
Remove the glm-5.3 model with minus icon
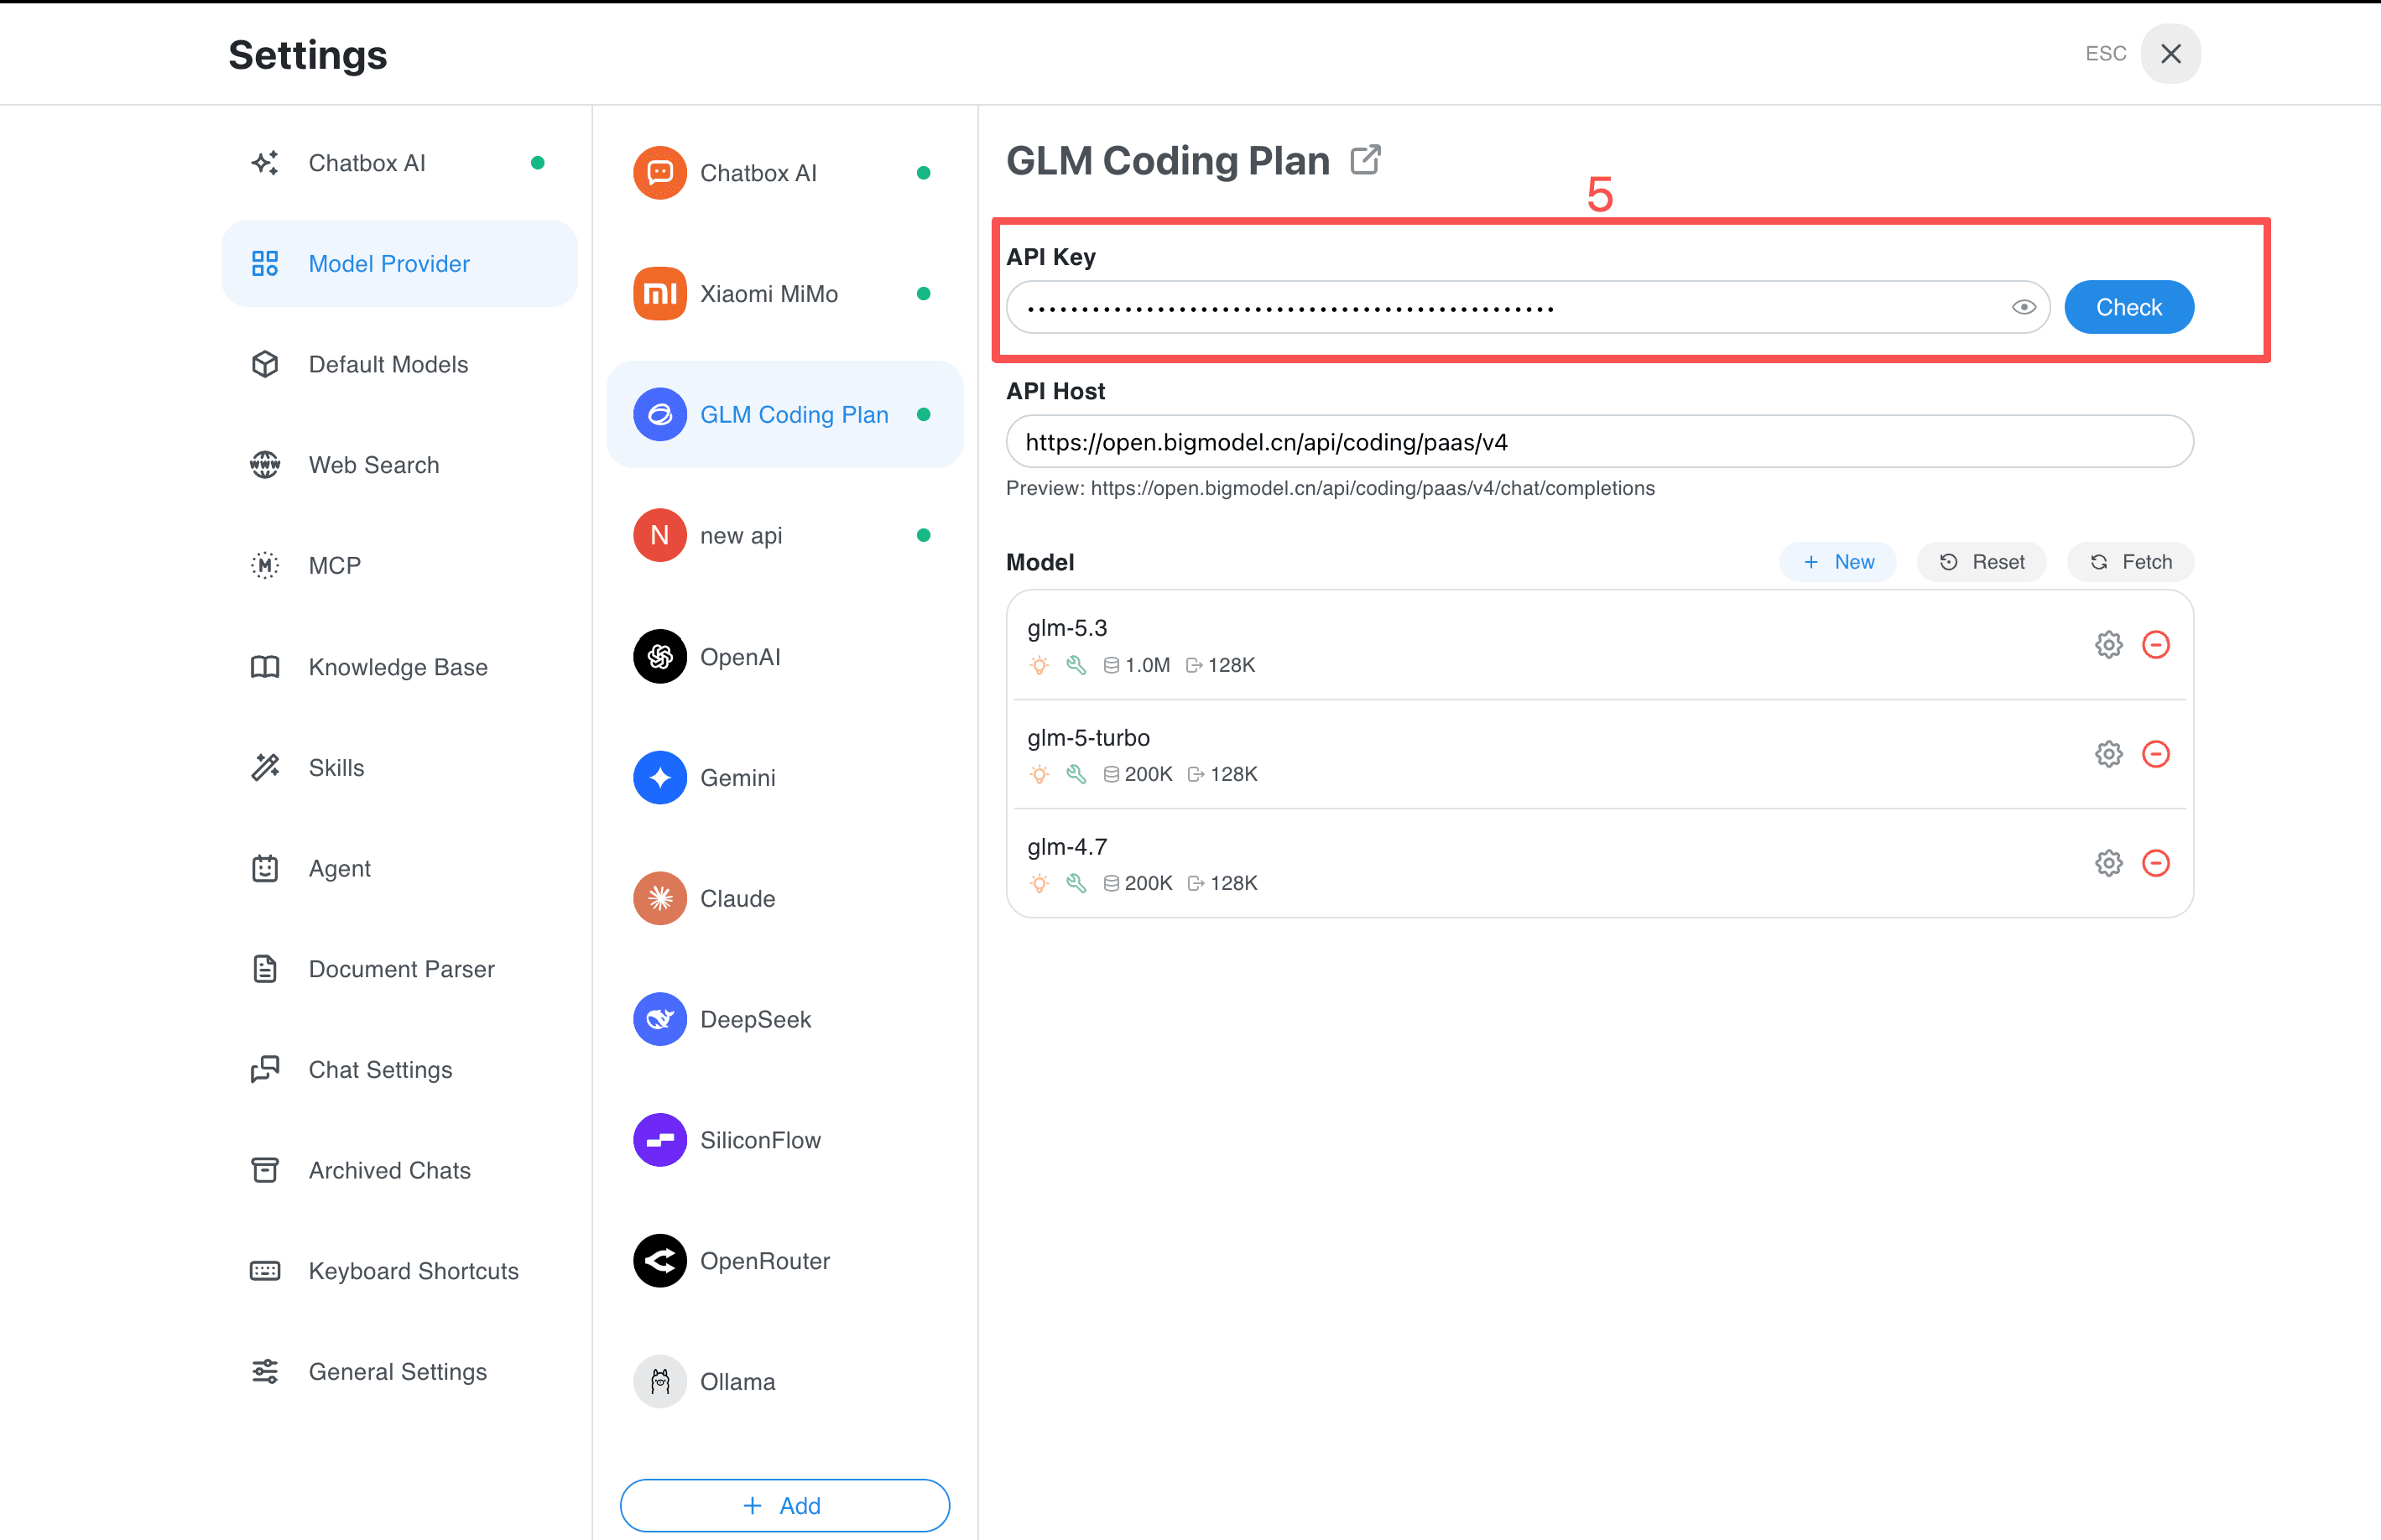point(2156,645)
